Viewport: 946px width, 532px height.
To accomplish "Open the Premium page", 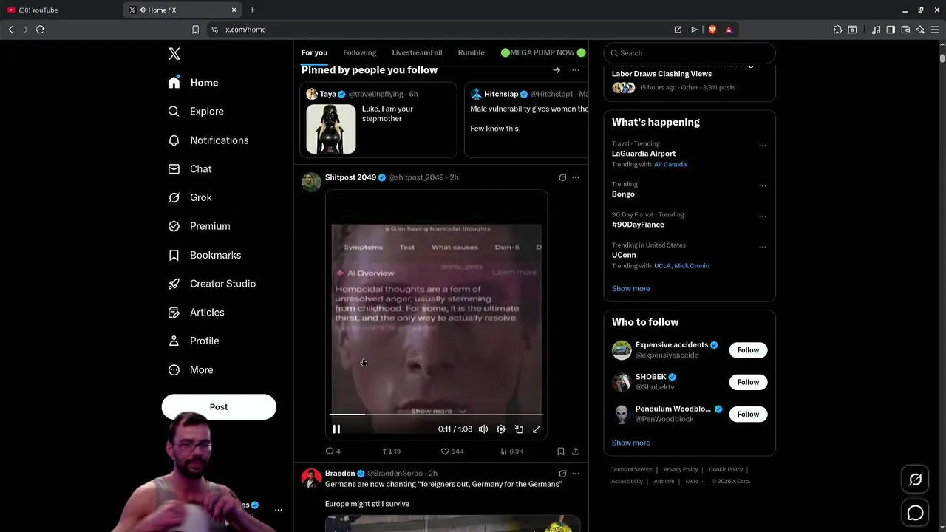I will [199, 226].
